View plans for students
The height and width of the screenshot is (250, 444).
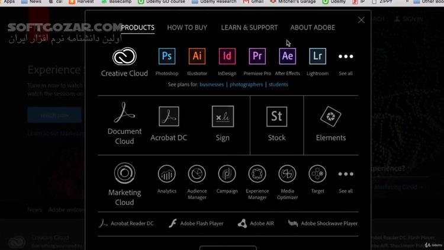(278, 85)
